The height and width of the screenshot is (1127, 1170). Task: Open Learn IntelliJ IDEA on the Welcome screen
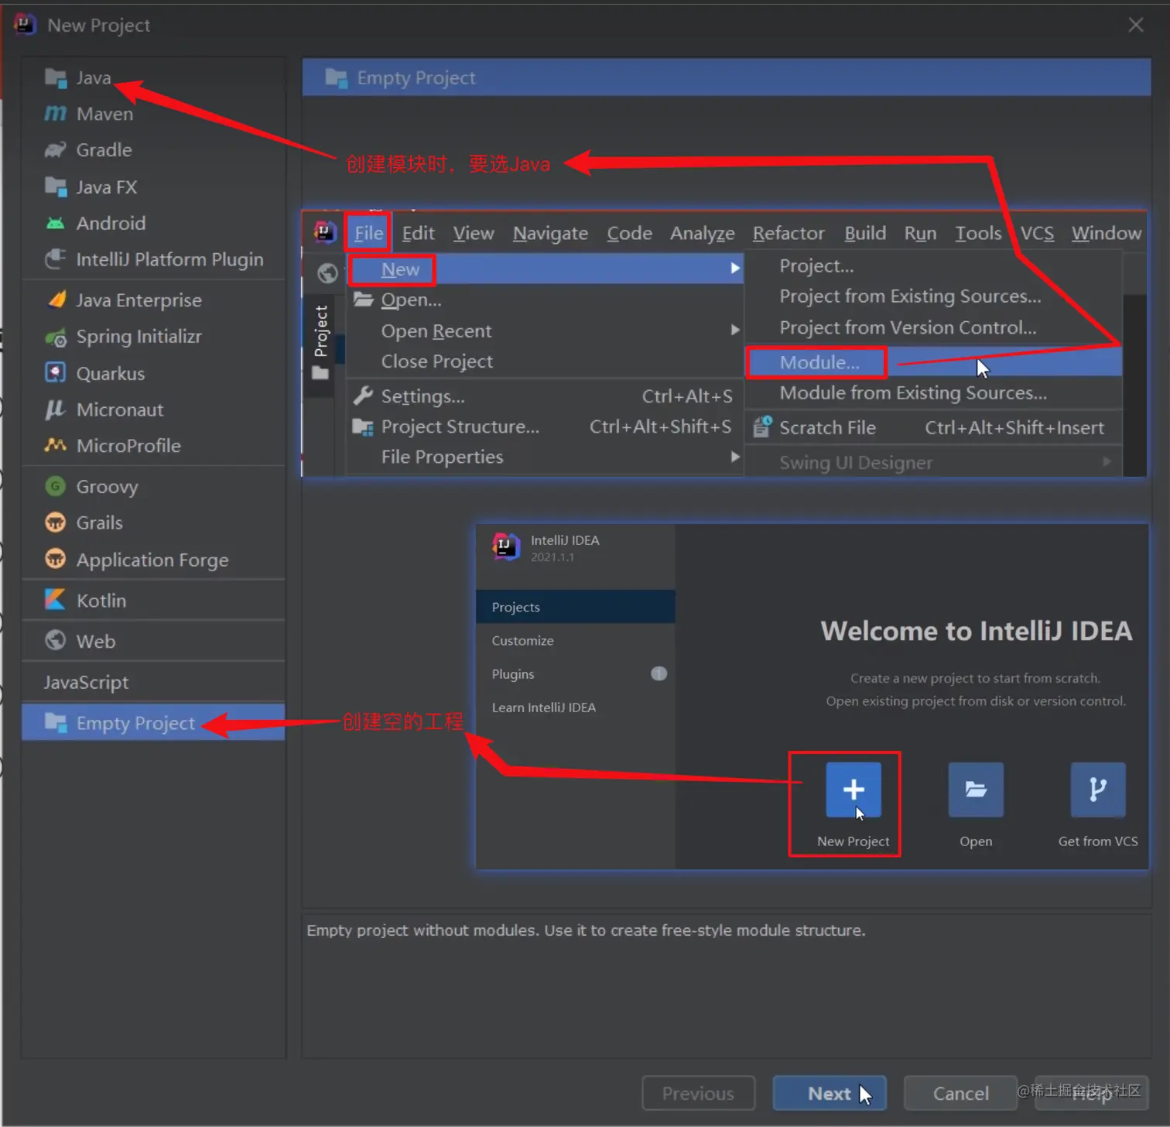576,707
